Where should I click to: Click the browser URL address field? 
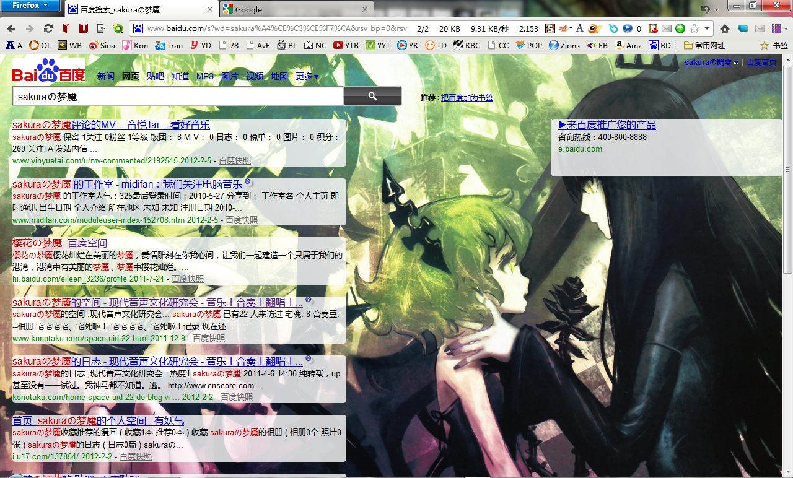pyautogui.click(x=279, y=28)
